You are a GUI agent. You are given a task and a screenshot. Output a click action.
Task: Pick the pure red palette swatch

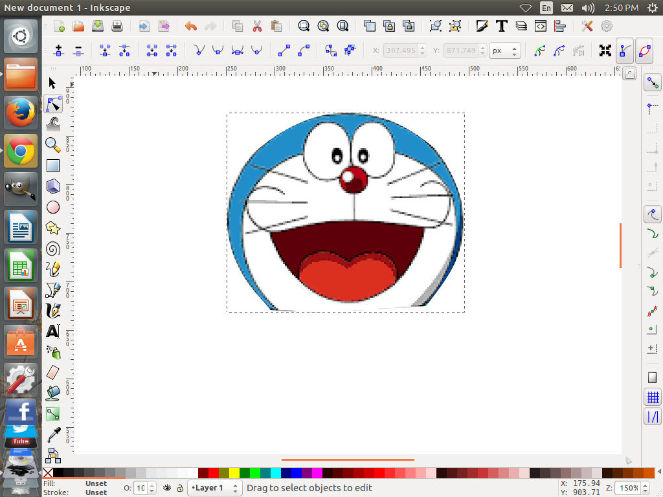[x=214, y=472]
